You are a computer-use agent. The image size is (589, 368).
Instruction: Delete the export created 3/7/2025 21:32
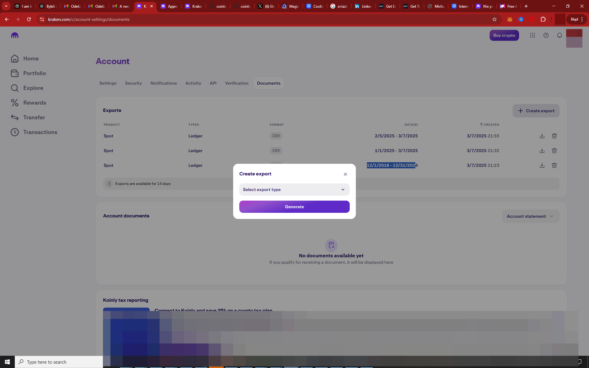(554, 151)
